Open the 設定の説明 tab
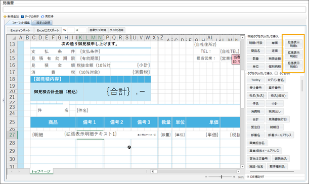Viewport: 309px width, 184px height. [43, 23]
